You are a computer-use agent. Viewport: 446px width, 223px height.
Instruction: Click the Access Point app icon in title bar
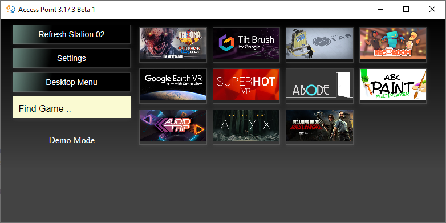[x=11, y=9]
